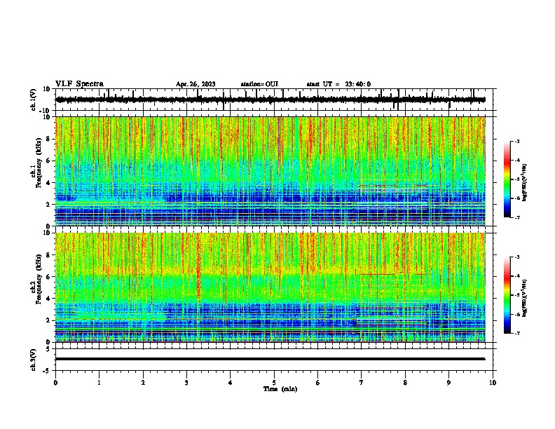Click the 'ch.2 Frequency (kHz)' axis label
Image resolution: width=555 pixels, height=429 pixels.
pyautogui.click(x=36, y=279)
